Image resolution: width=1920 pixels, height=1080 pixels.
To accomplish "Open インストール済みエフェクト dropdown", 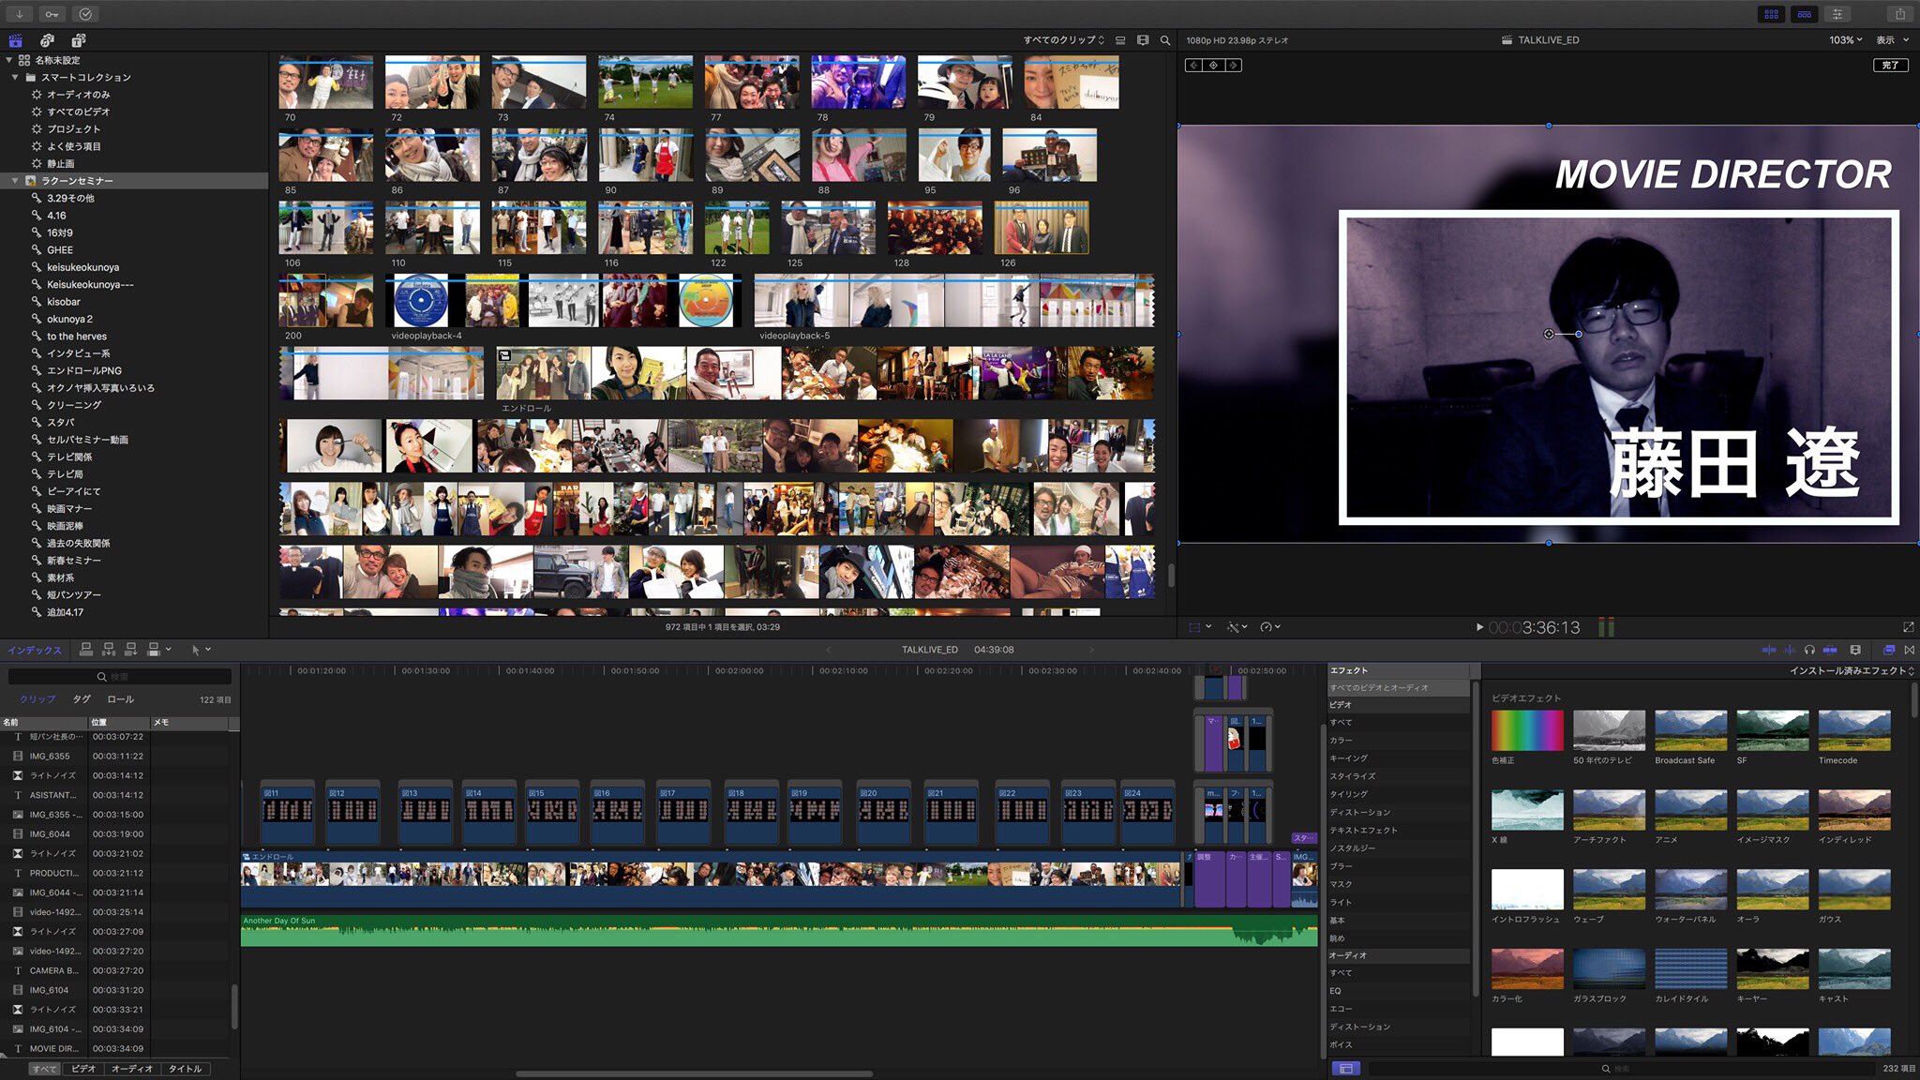I will click(1852, 671).
